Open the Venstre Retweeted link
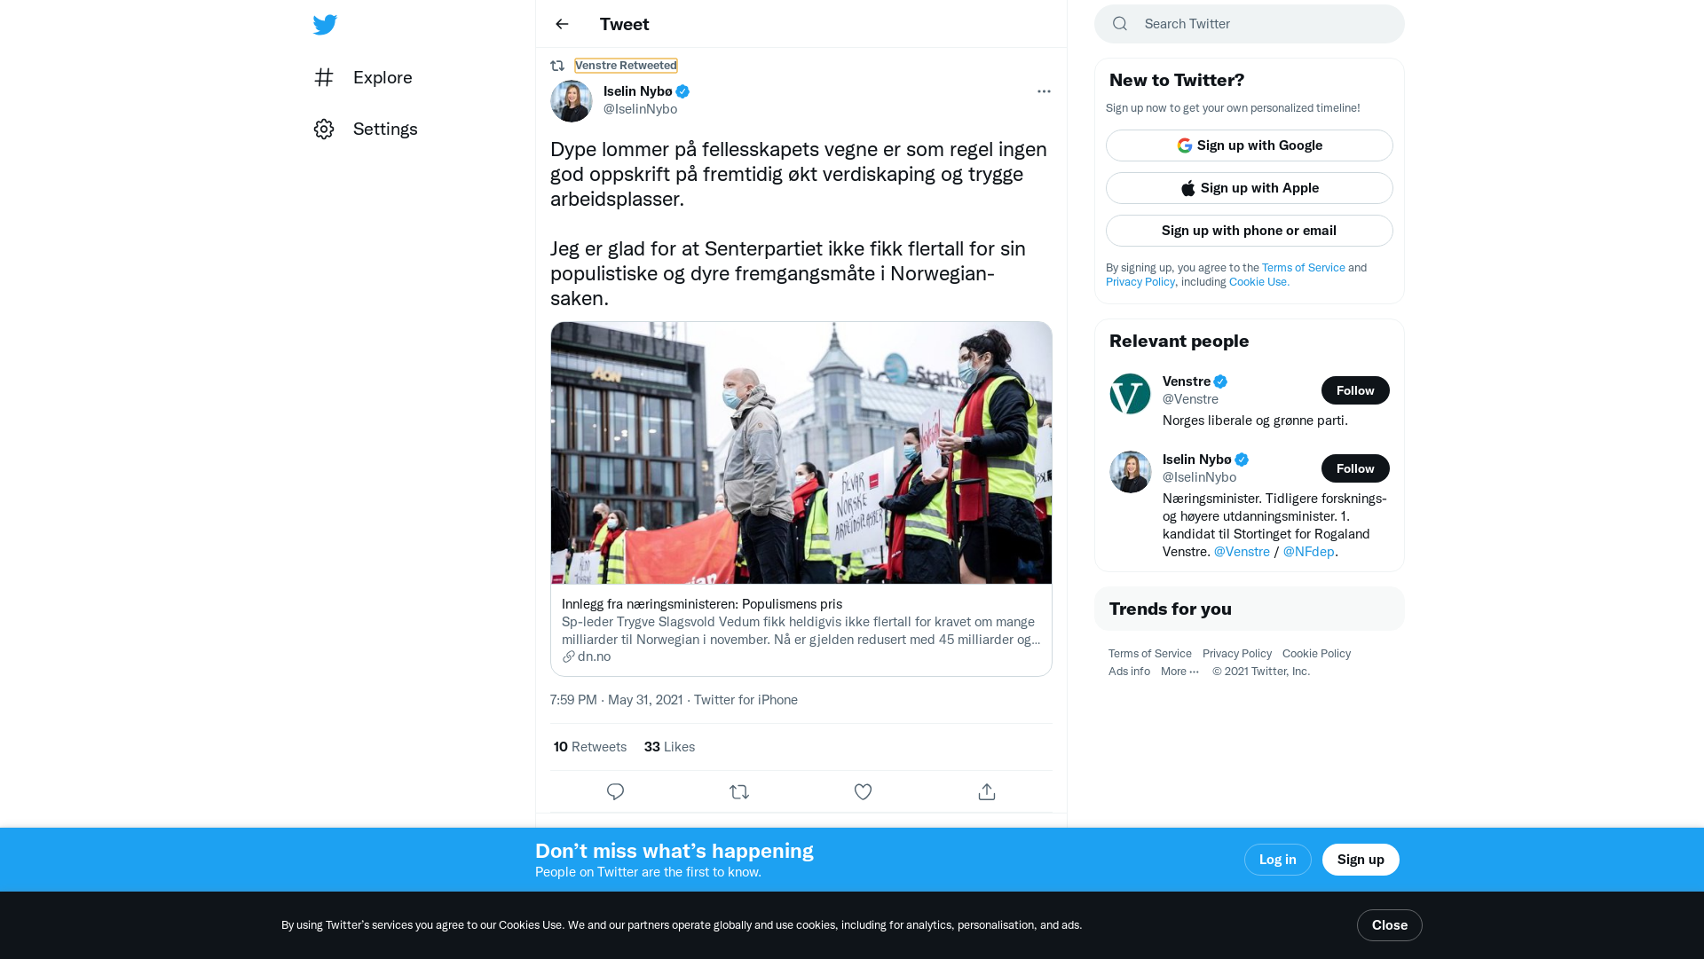 [626, 66]
